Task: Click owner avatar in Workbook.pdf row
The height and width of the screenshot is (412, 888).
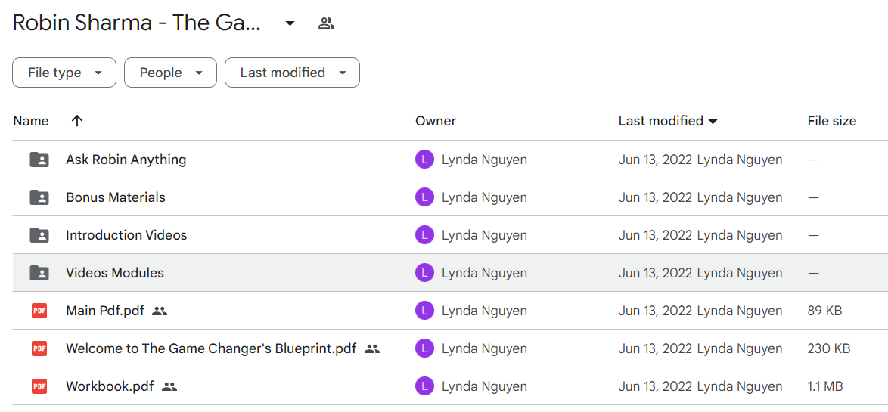Action: [425, 386]
